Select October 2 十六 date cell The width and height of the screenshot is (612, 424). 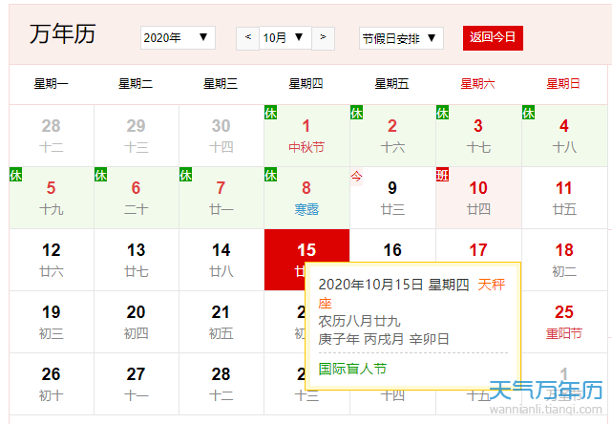392,136
